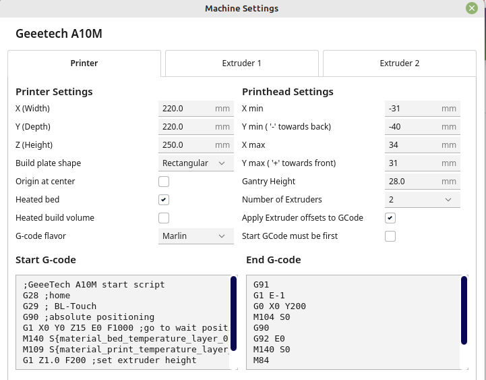Open the Extruder 2 tab

pos(400,63)
